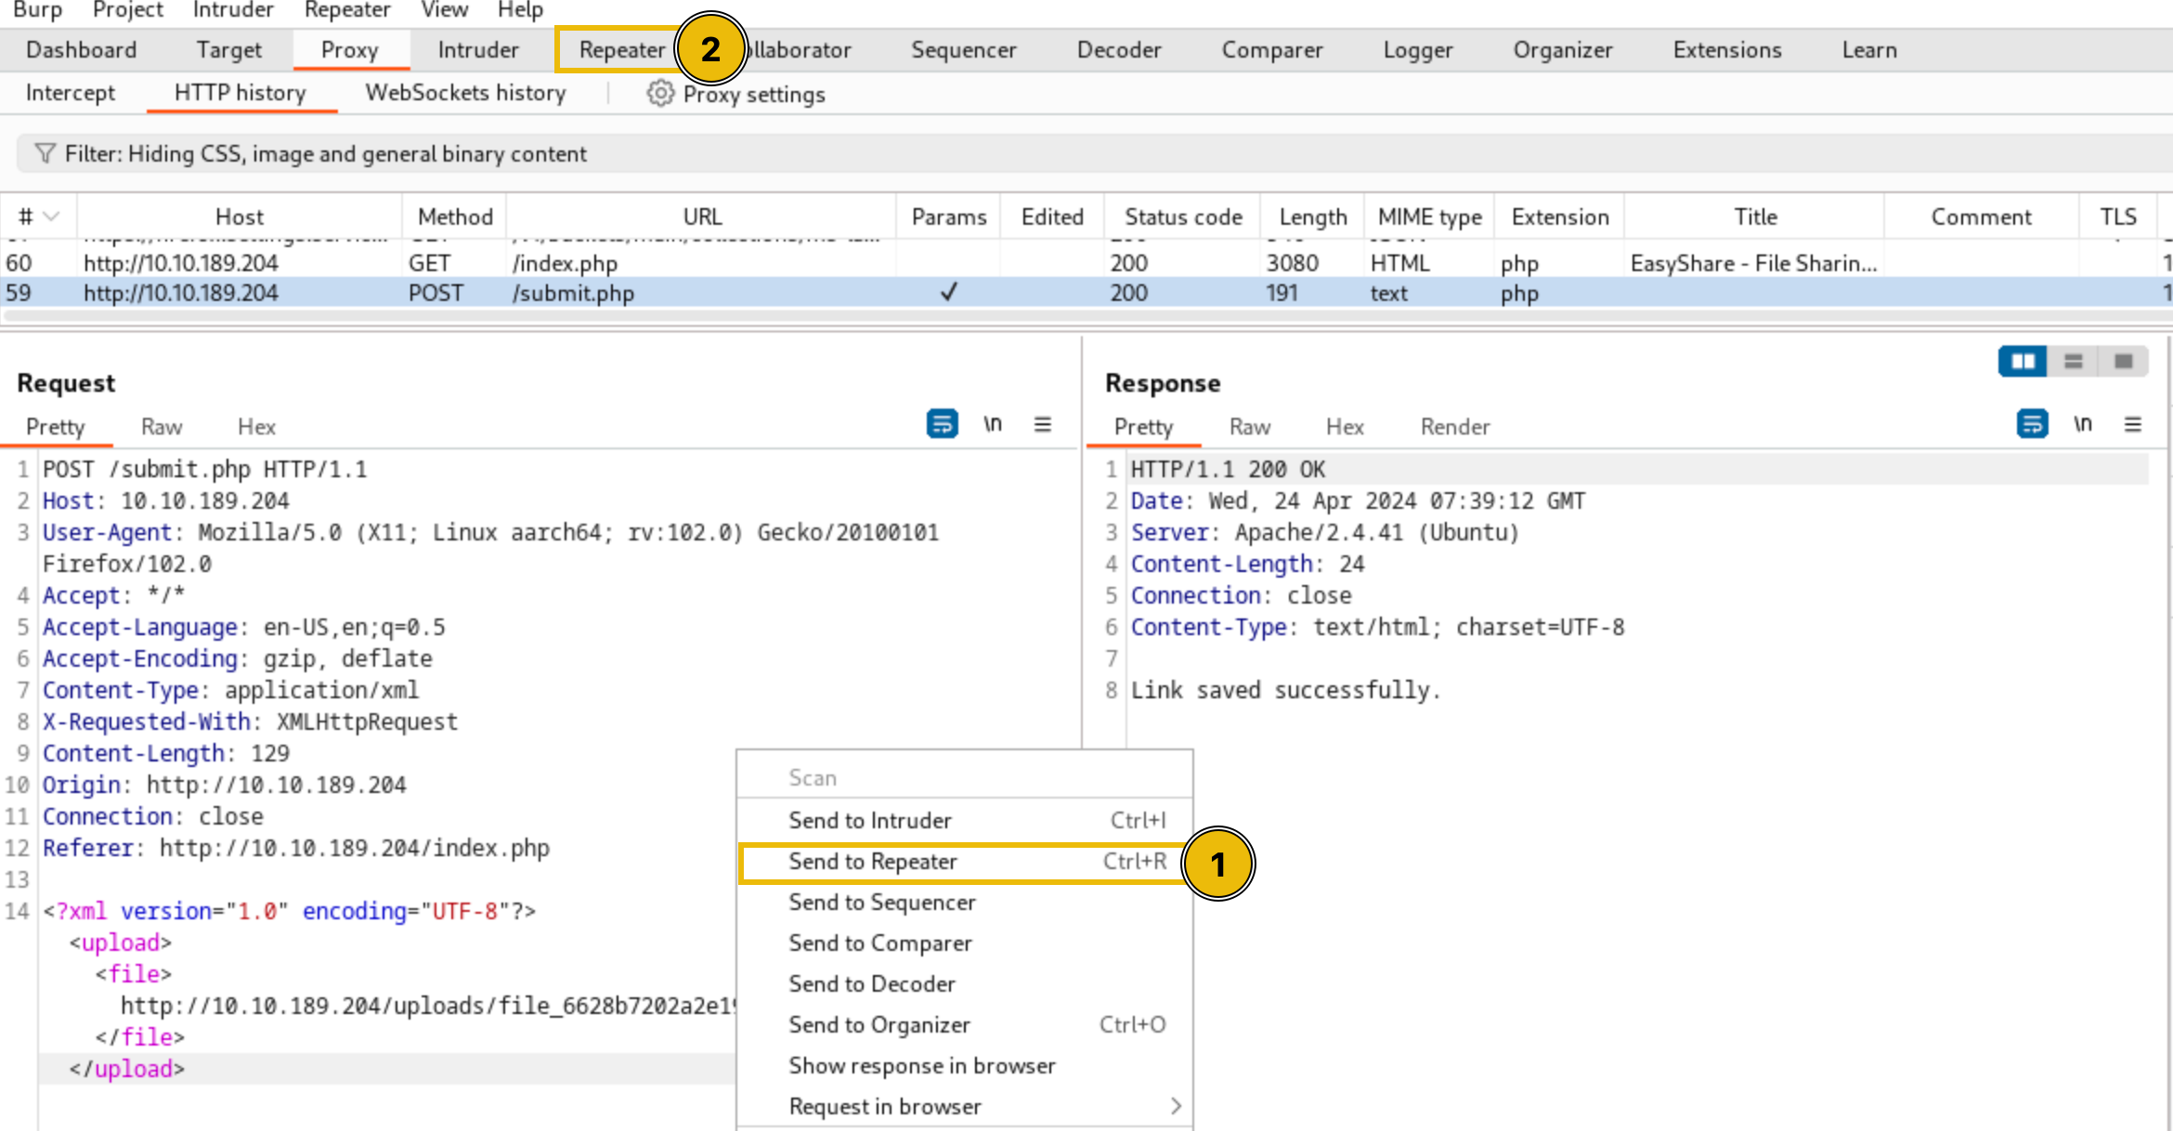Select side-by-side layout view icon
Screen dimensions: 2173x1131
(x=2023, y=361)
